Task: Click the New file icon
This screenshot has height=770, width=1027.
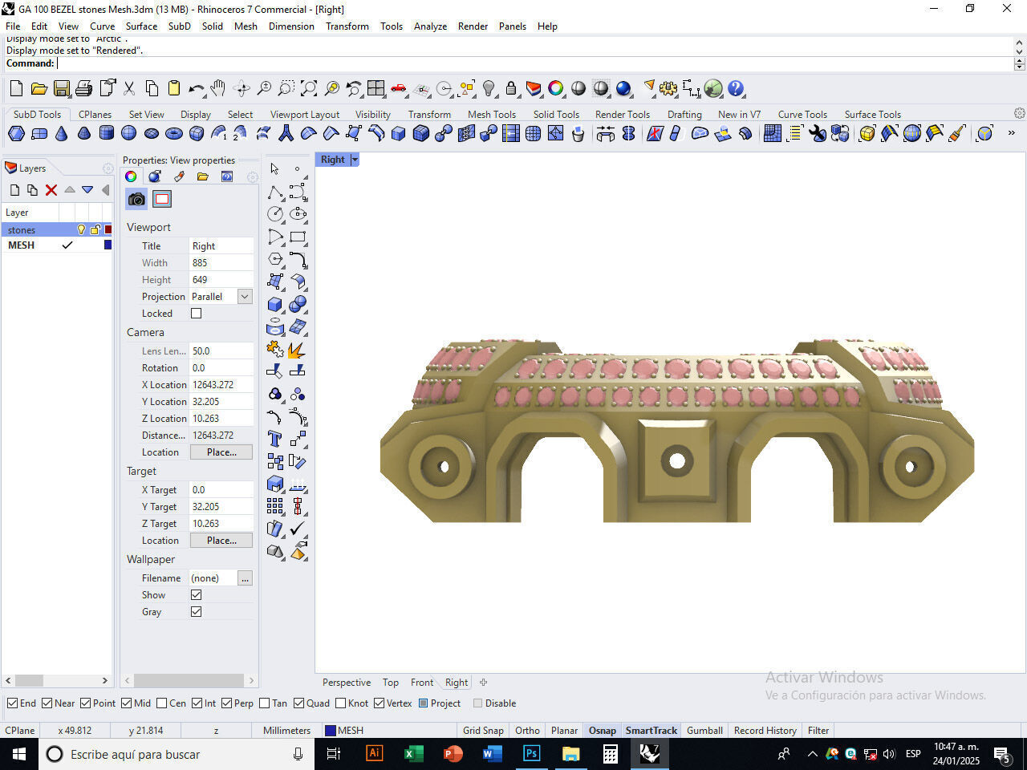Action: 16,89
